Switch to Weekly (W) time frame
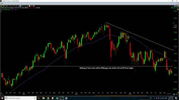 pyautogui.click(x=20, y=6)
